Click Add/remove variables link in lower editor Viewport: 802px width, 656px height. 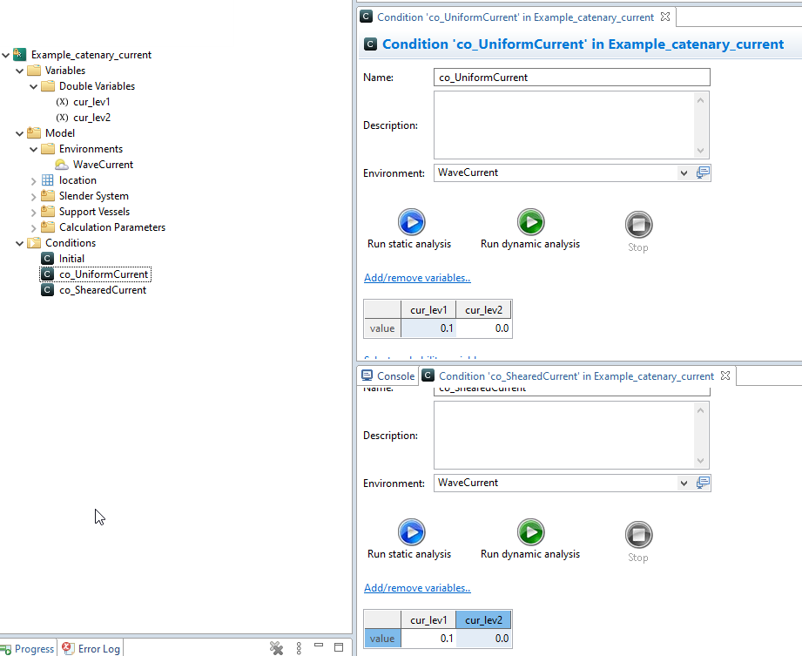pos(417,588)
